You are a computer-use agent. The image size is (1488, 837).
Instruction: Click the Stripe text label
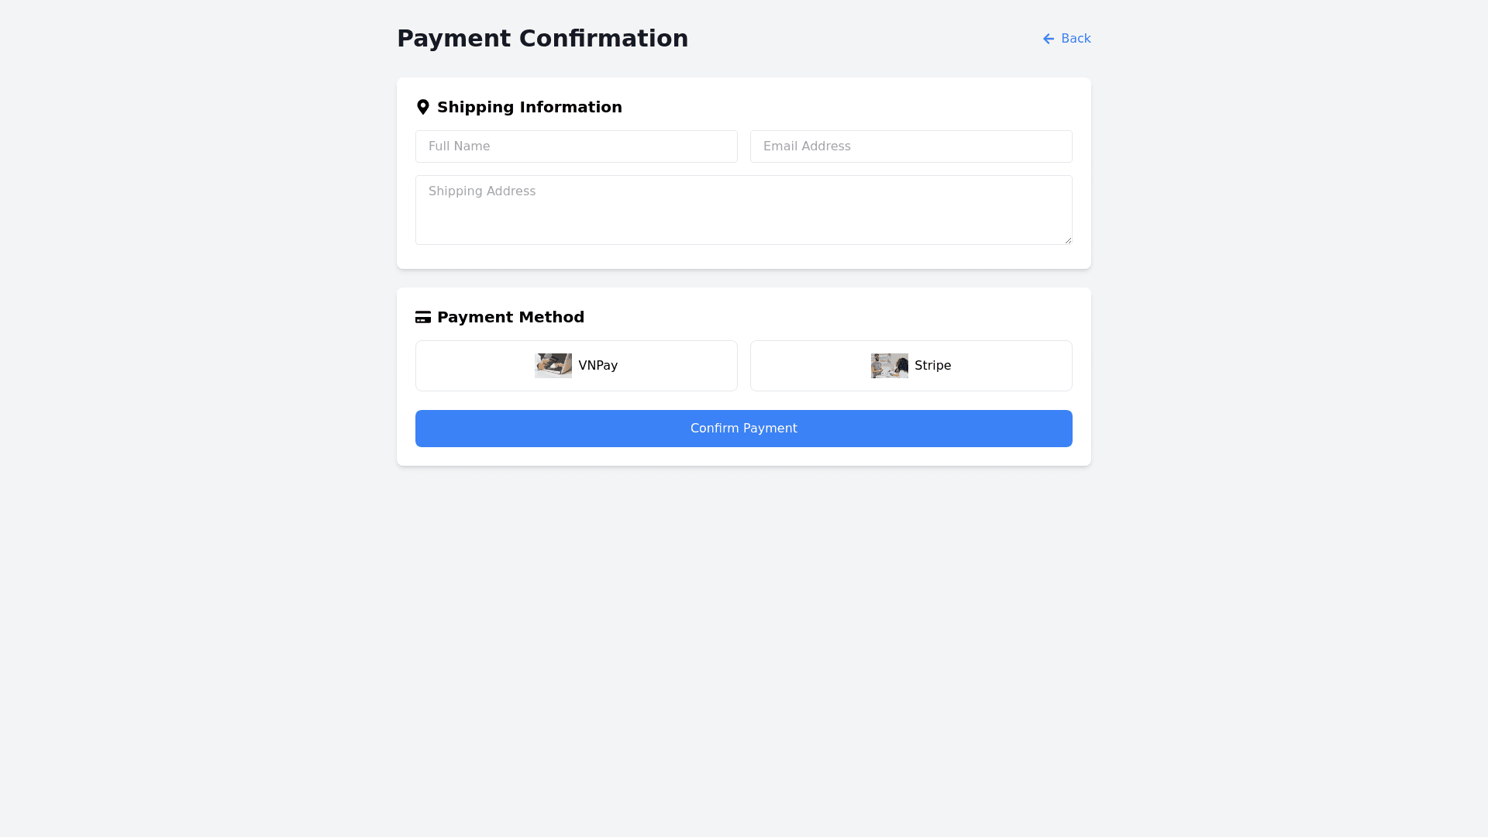click(932, 366)
